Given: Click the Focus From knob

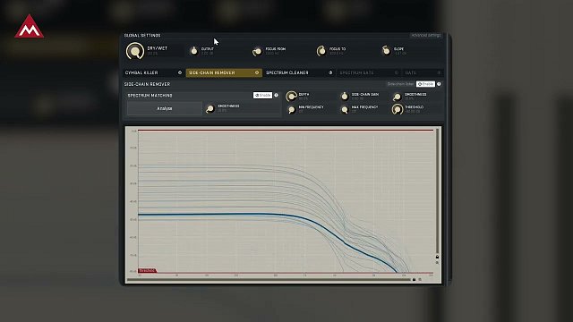Looking at the screenshot, I should coord(257,51).
